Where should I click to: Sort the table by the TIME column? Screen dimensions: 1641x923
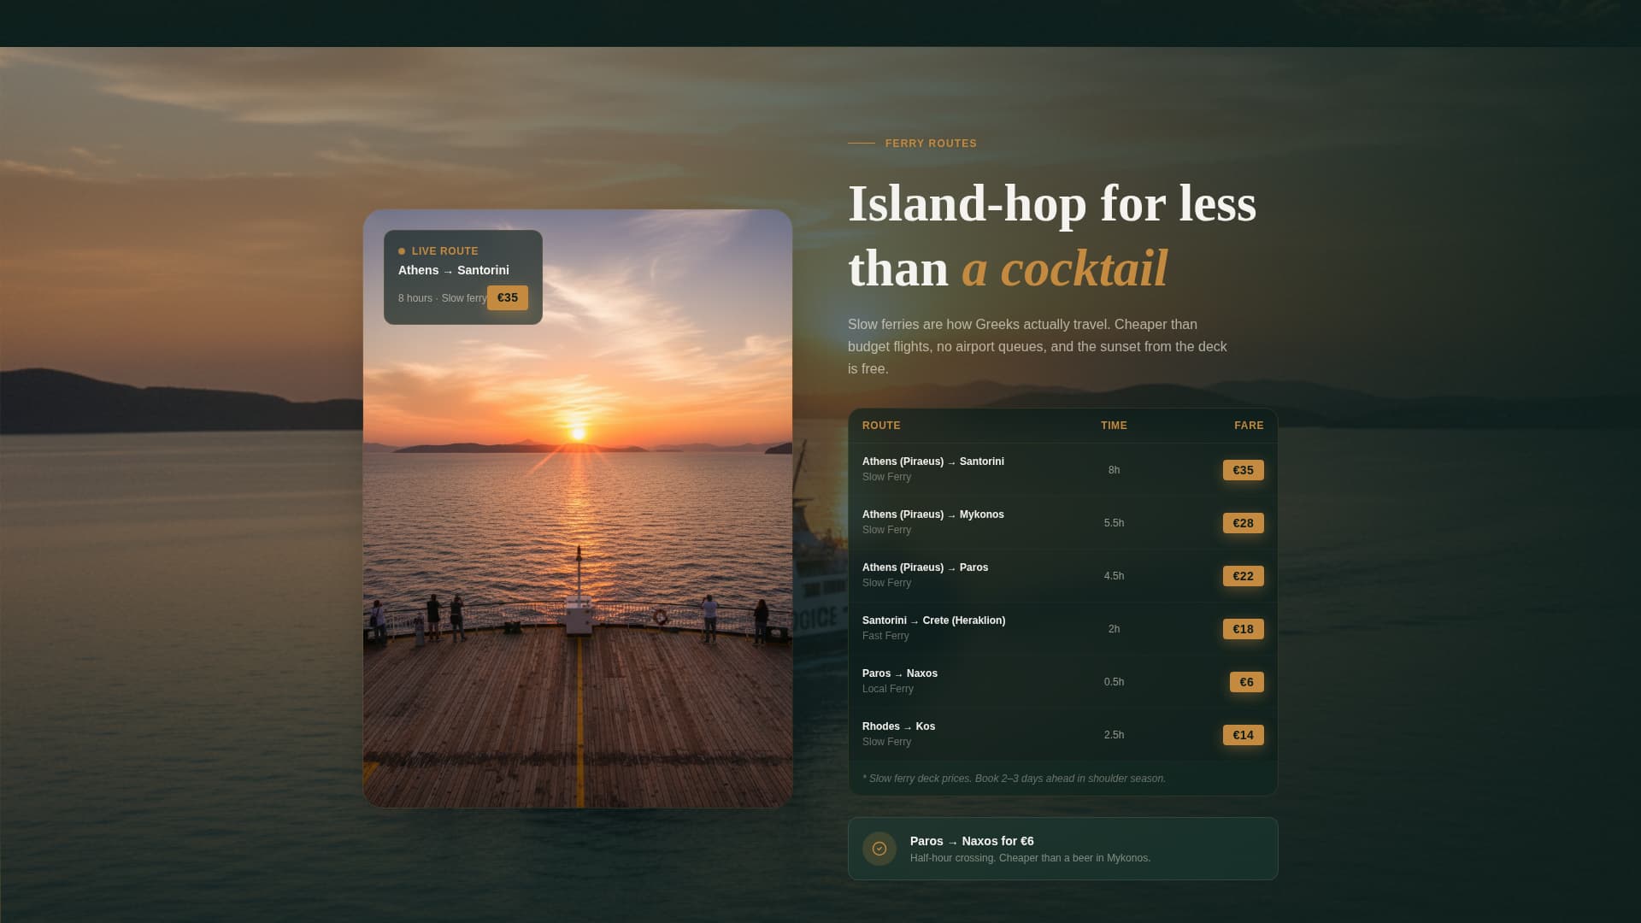(1114, 425)
